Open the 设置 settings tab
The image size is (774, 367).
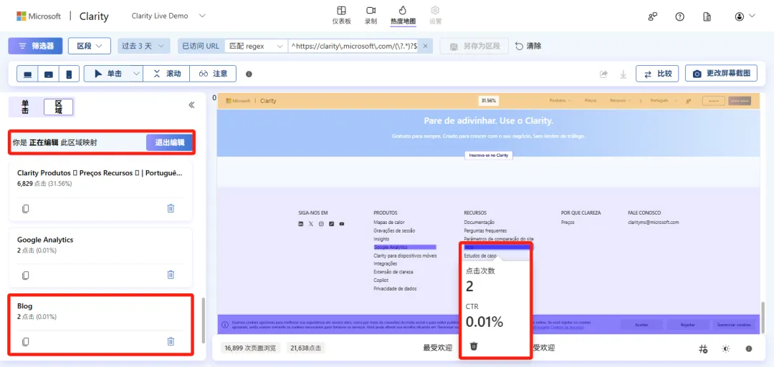pyautogui.click(x=435, y=15)
